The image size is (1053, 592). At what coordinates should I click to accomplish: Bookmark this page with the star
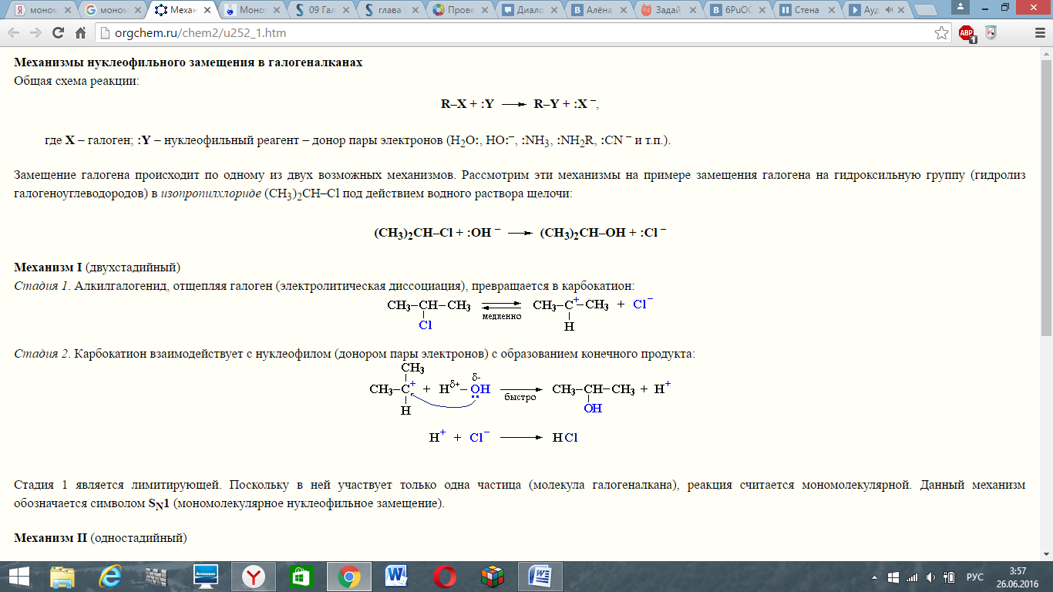[941, 33]
